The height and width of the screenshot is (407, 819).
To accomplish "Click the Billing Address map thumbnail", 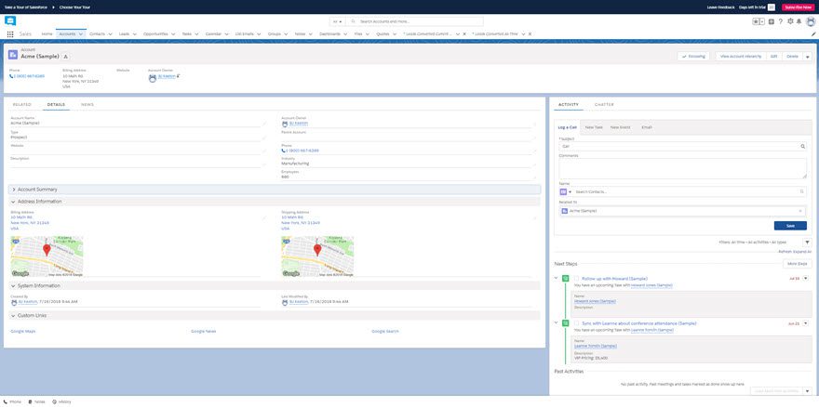I will click(47, 256).
